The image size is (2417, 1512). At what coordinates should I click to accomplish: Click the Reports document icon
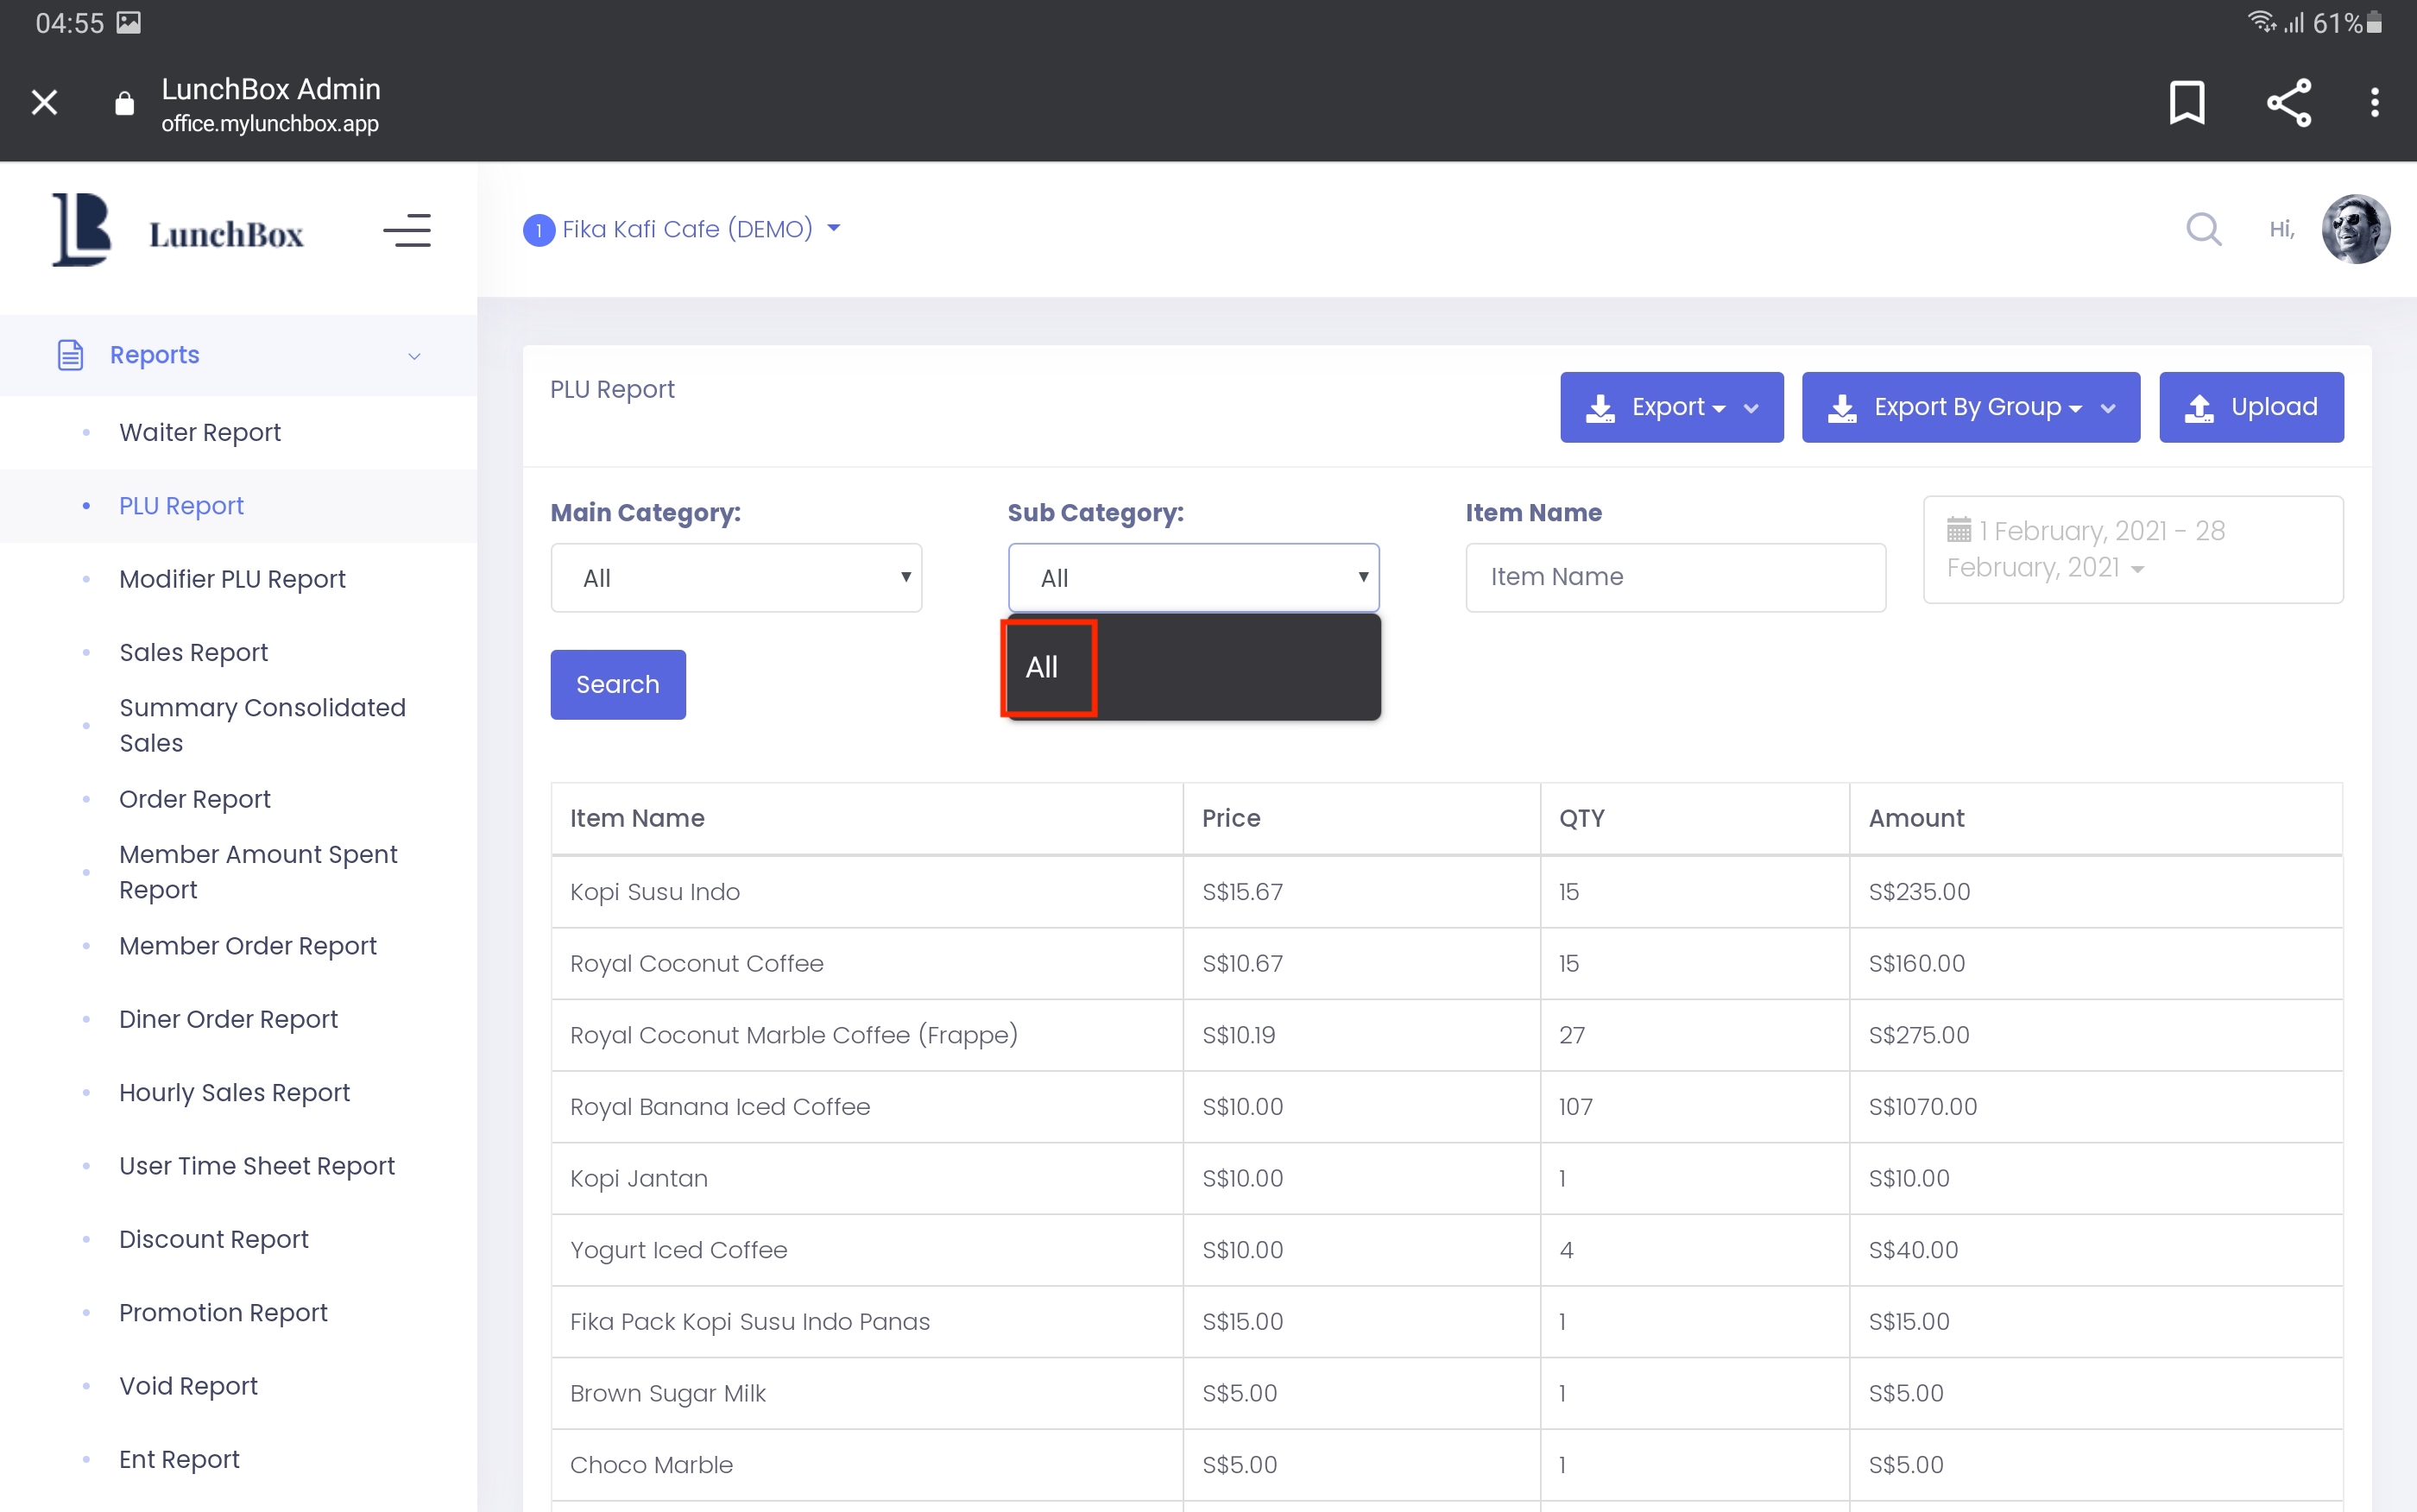70,355
